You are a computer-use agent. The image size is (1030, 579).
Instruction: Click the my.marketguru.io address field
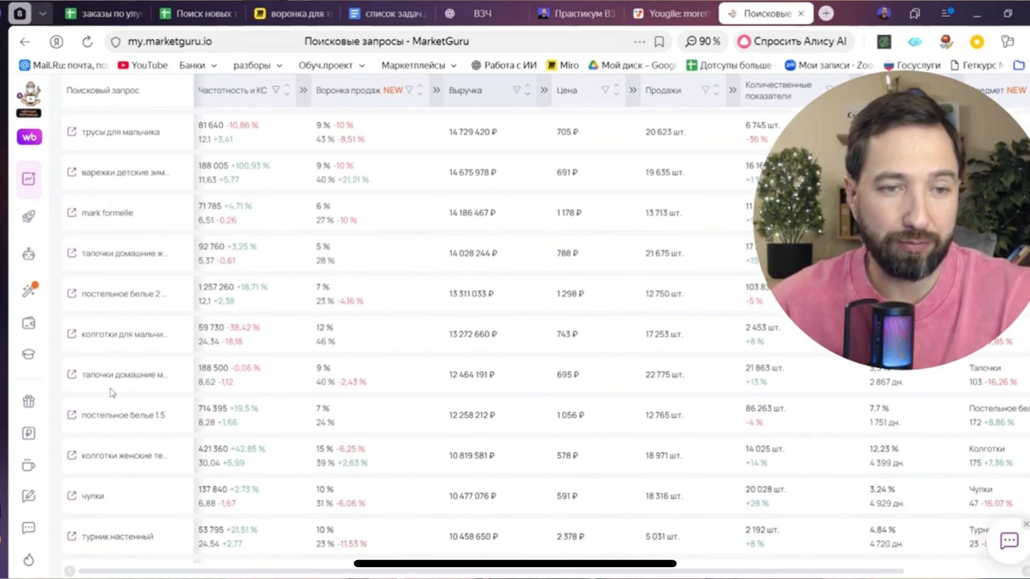click(170, 41)
